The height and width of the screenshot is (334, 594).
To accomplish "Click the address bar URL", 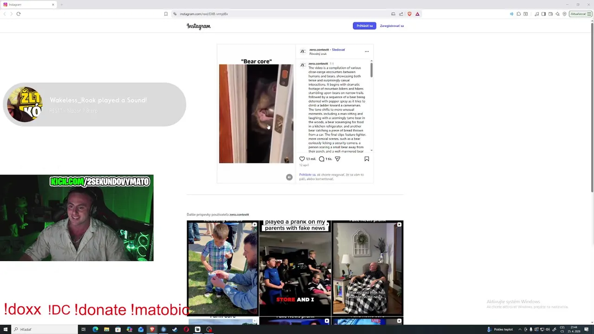I will coord(204,14).
